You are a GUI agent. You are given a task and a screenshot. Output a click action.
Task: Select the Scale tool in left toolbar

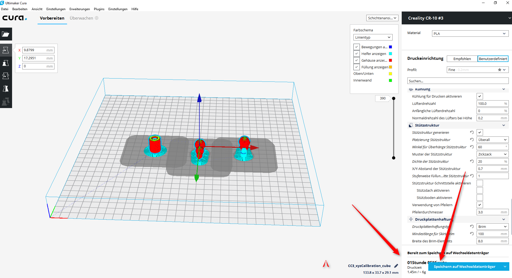pyautogui.click(x=6, y=63)
